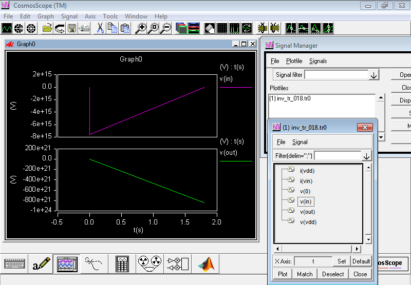Screen dimensions: 411x285
Task: Select the v(out) signal in list
Action: (x=307, y=212)
